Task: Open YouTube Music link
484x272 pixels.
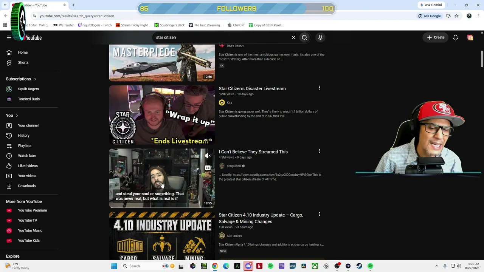Action: (x=29, y=230)
